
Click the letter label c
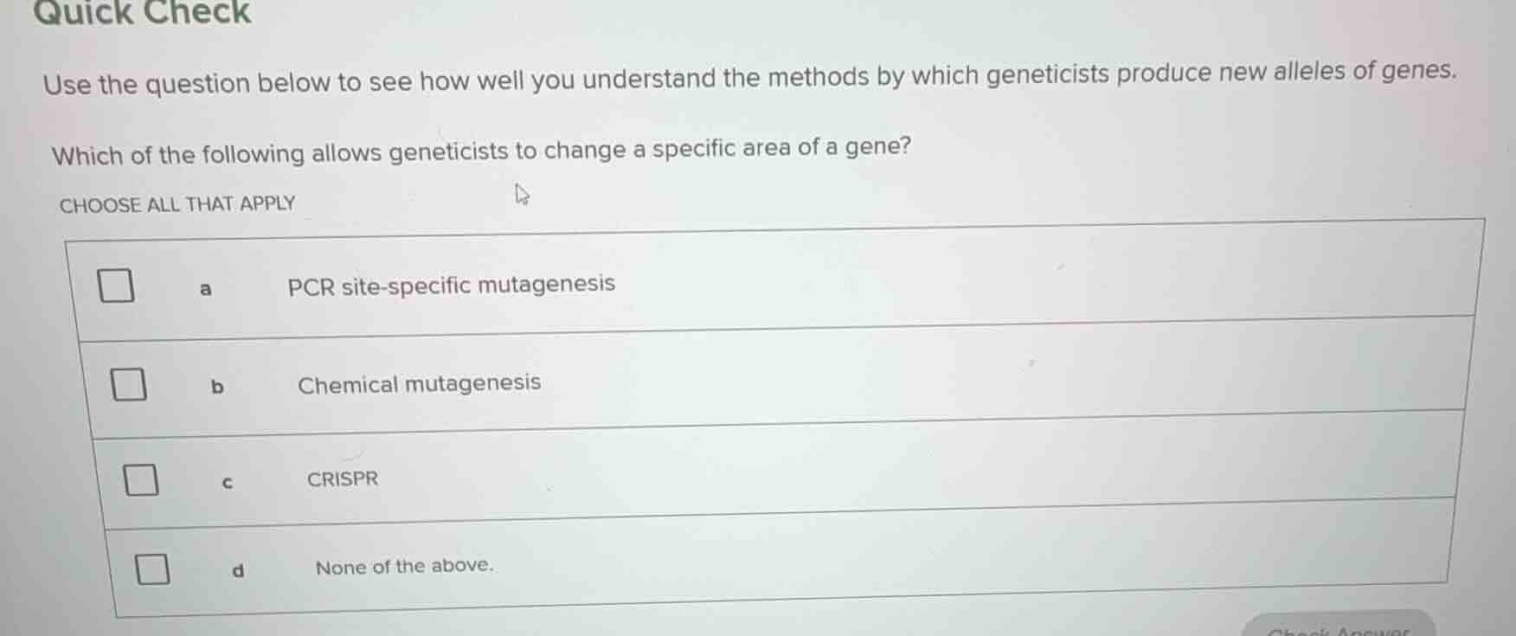(228, 484)
